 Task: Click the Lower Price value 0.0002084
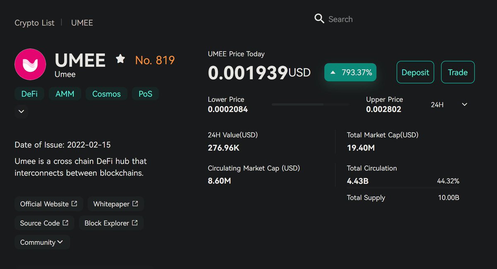pos(228,109)
